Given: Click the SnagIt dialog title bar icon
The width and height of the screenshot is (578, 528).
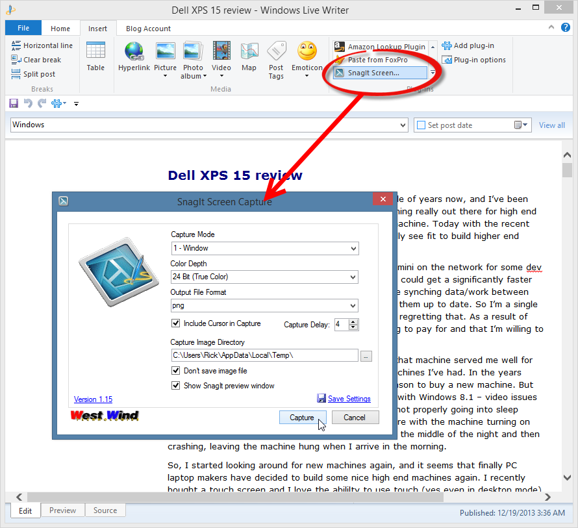Looking at the screenshot, I should pos(64,201).
